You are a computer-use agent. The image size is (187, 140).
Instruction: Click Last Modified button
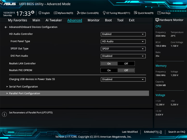pyautogui.click(x=130, y=132)
